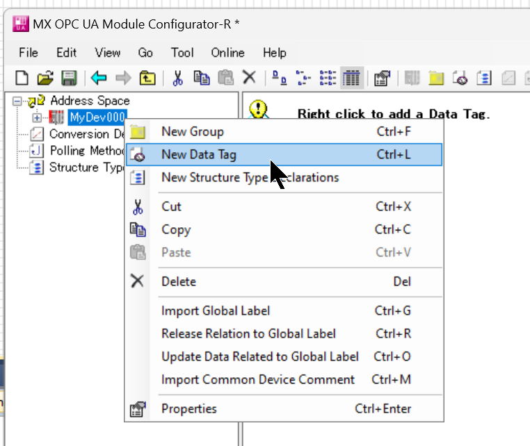
Task: Select the Conversion Definitions tree item
Action: (x=86, y=134)
